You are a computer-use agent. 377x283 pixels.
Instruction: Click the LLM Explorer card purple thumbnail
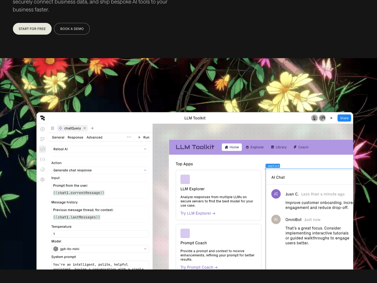185,179
